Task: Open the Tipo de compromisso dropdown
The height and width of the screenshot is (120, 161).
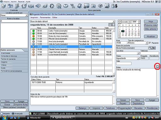Action: (147, 43)
